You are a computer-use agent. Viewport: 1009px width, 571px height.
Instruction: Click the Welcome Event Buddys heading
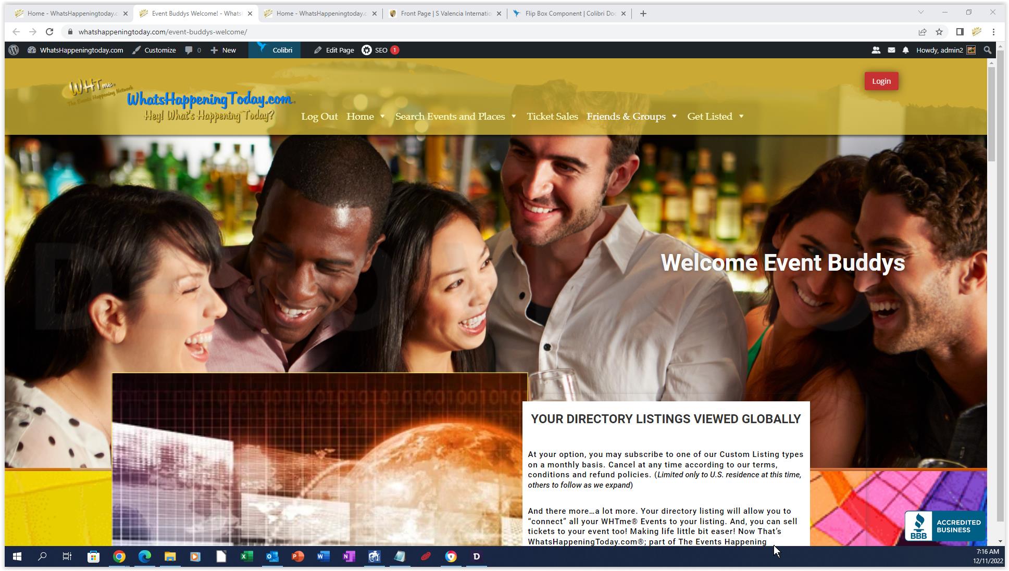782,263
